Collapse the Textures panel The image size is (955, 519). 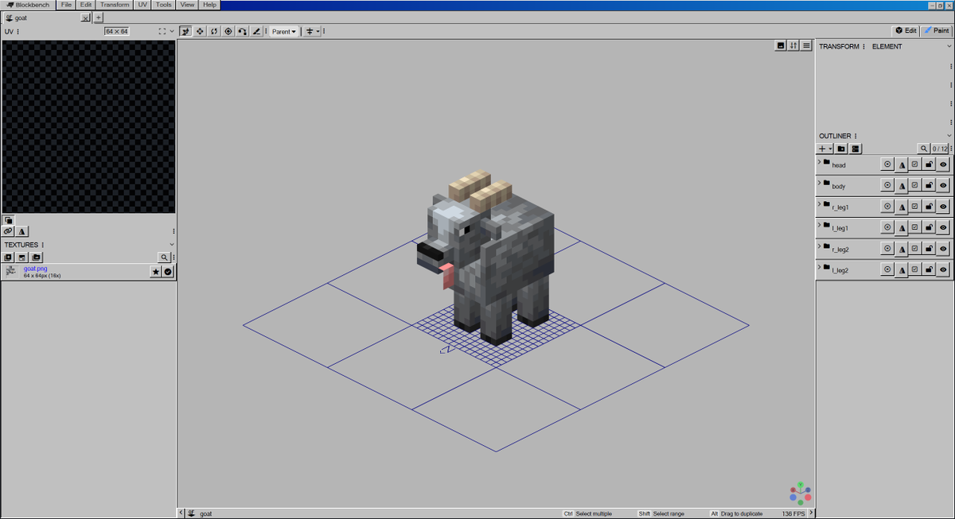coord(172,245)
